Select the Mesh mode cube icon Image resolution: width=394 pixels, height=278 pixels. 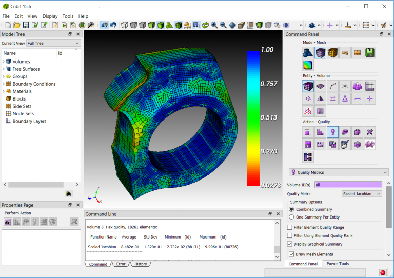point(320,53)
